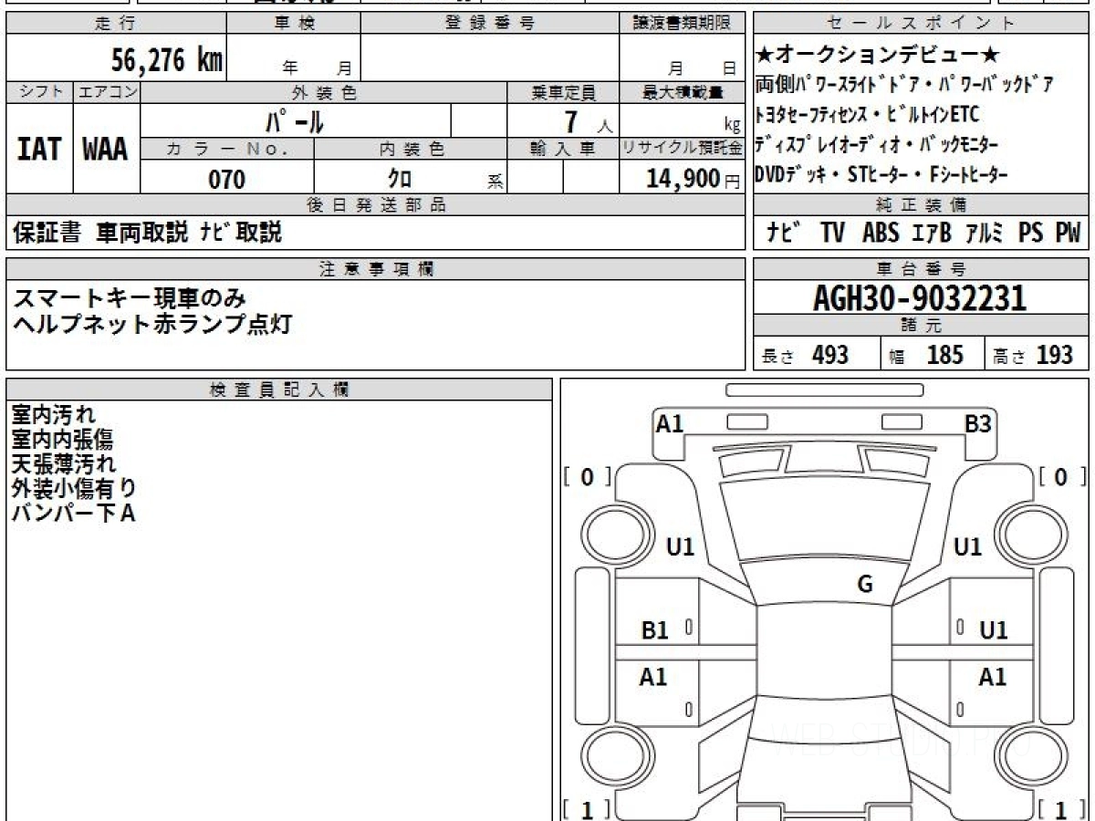Image resolution: width=1095 pixels, height=821 pixels.
Task: Select the スマートキー現車のみ note
Action: tap(130, 298)
